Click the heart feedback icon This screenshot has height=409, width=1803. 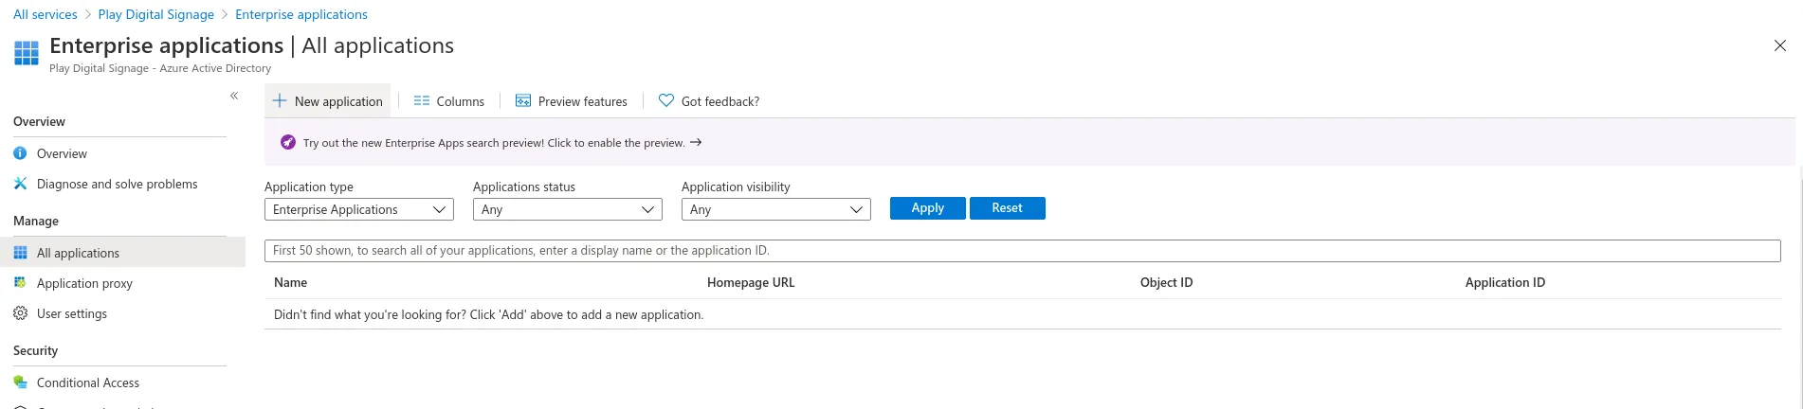[666, 100]
